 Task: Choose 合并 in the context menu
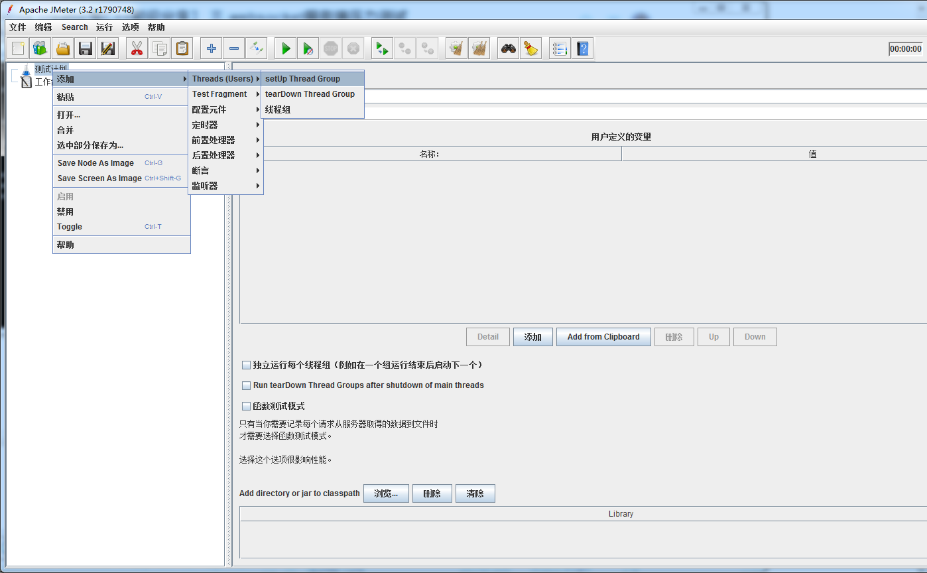pyautogui.click(x=121, y=130)
